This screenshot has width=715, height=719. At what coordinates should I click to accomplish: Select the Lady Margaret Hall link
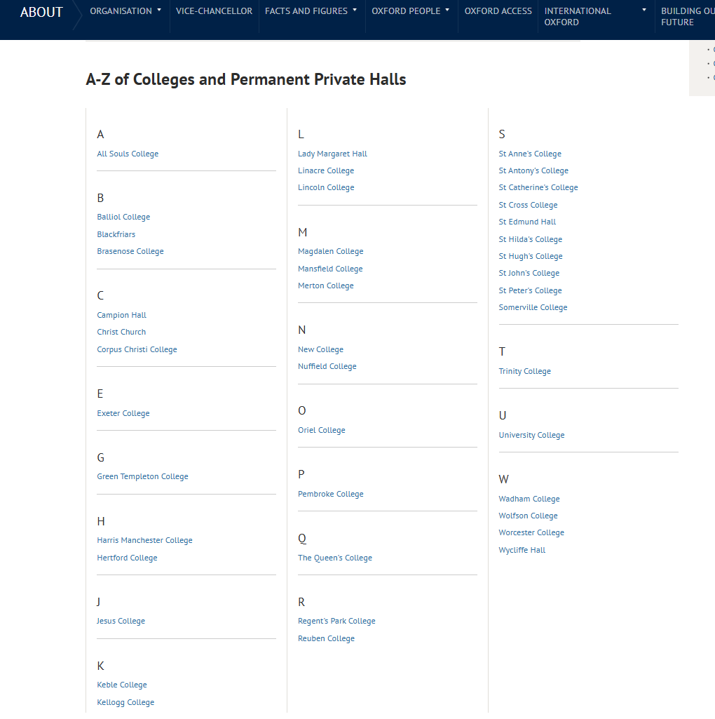point(332,154)
